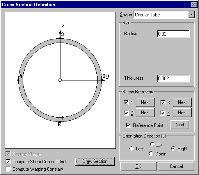
Task: Click the Radius input field
Action: coord(173,34)
